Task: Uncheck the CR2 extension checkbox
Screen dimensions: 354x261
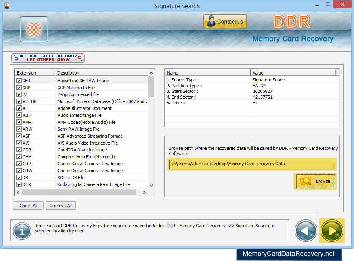Action: (x=19, y=164)
